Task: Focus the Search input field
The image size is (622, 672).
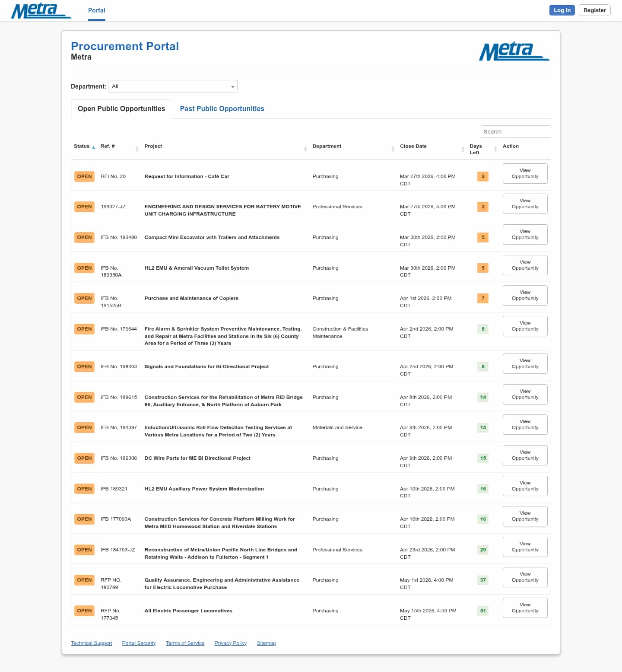Action: [x=516, y=132]
